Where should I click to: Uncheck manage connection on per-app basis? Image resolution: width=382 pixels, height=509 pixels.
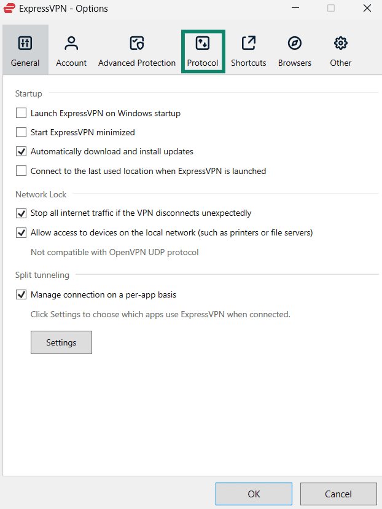(x=21, y=294)
